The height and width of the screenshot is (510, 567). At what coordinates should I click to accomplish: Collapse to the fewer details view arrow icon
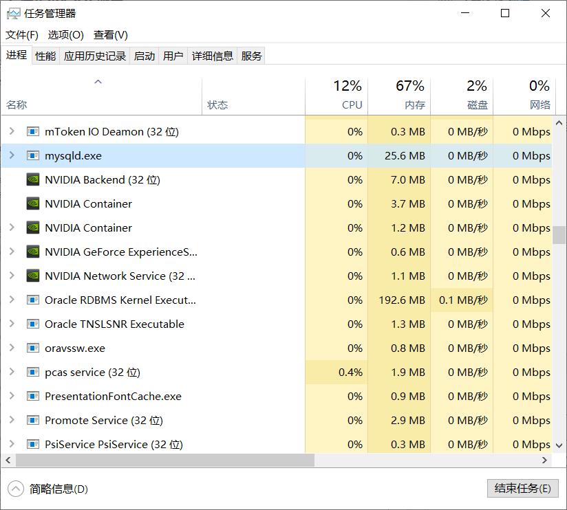pos(16,489)
